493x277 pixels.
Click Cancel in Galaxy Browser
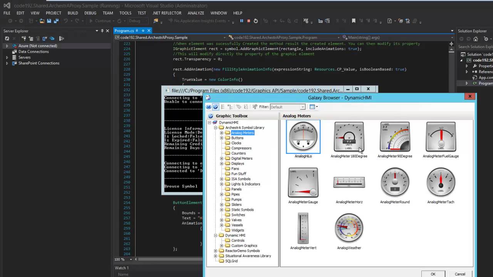[x=460, y=274]
